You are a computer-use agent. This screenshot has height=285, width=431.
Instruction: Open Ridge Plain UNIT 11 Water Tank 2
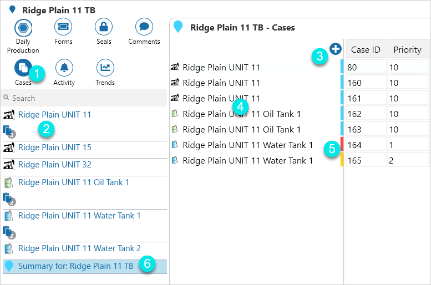tap(79, 248)
